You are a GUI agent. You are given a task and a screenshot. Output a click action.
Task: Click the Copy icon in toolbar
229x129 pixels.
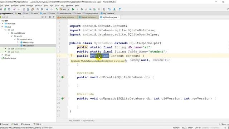click(28, 9)
